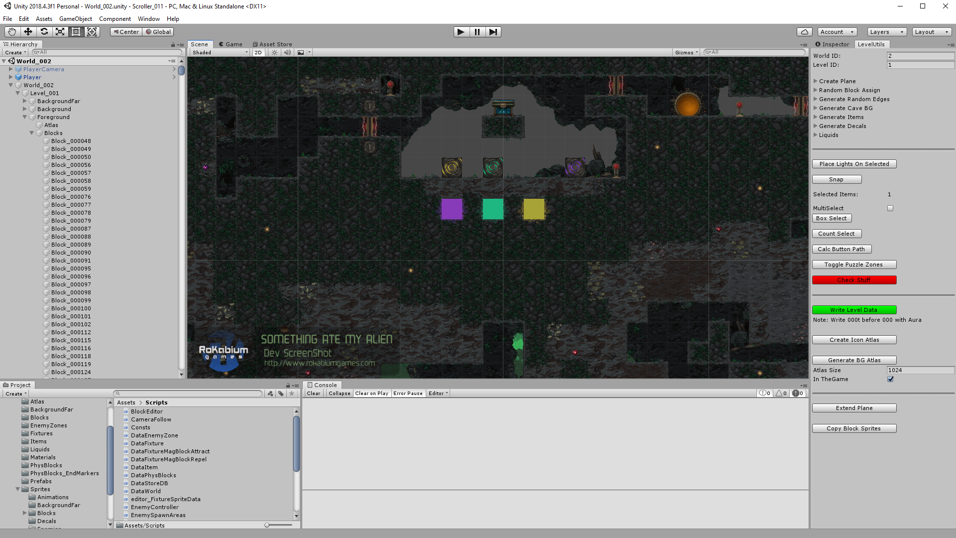Click Place Lights On Selected button

854,164
